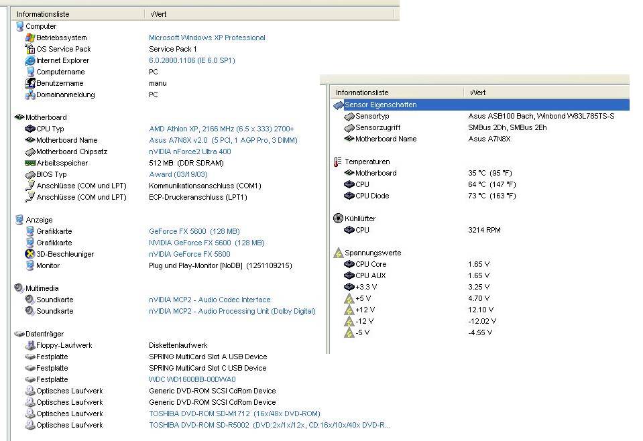Select the ECP-Druckeranschluss (LPT1) value
Image resolution: width=643 pixels, height=441 pixels.
pos(198,197)
